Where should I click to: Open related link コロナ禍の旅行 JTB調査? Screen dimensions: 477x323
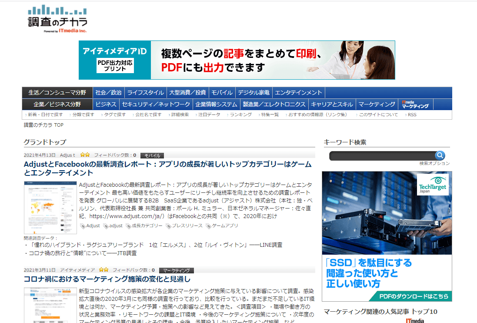click(83, 253)
